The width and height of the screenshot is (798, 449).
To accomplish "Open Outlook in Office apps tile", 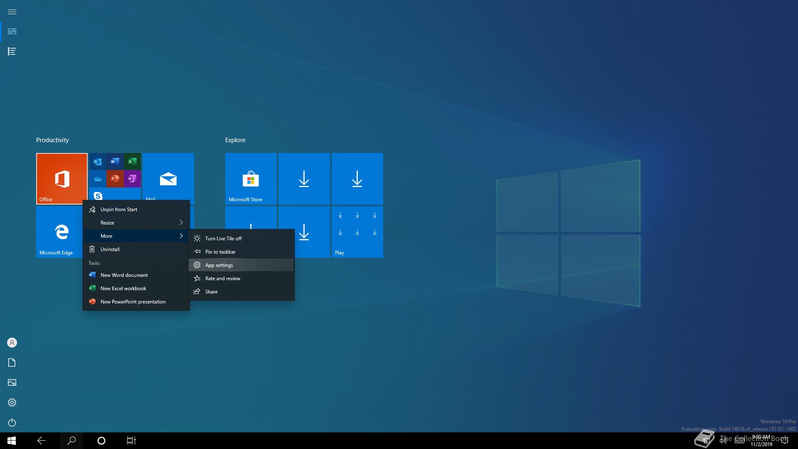I will click(x=98, y=162).
